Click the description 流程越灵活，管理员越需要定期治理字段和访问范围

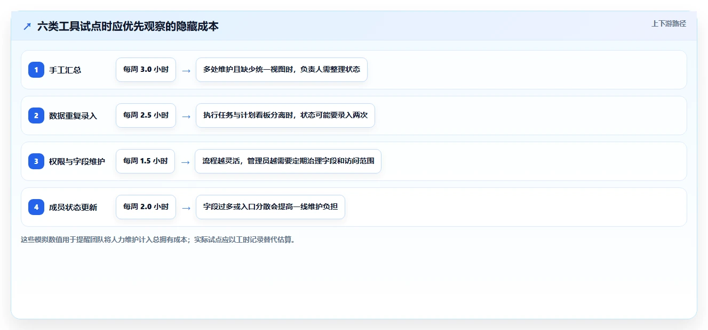[288, 161]
